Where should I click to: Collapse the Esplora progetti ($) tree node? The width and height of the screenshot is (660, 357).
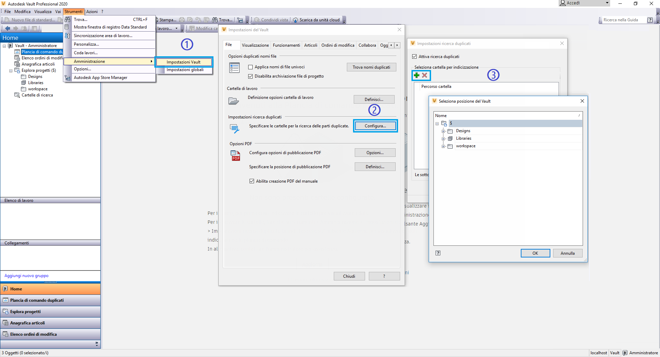(11, 71)
